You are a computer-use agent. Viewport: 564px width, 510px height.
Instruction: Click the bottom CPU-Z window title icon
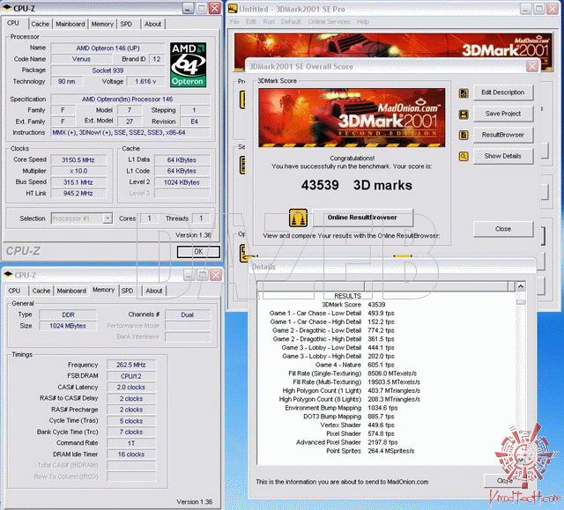8,275
